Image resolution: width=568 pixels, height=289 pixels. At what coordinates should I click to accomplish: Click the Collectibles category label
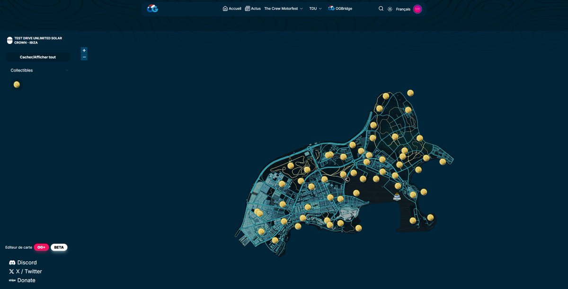pyautogui.click(x=22, y=70)
